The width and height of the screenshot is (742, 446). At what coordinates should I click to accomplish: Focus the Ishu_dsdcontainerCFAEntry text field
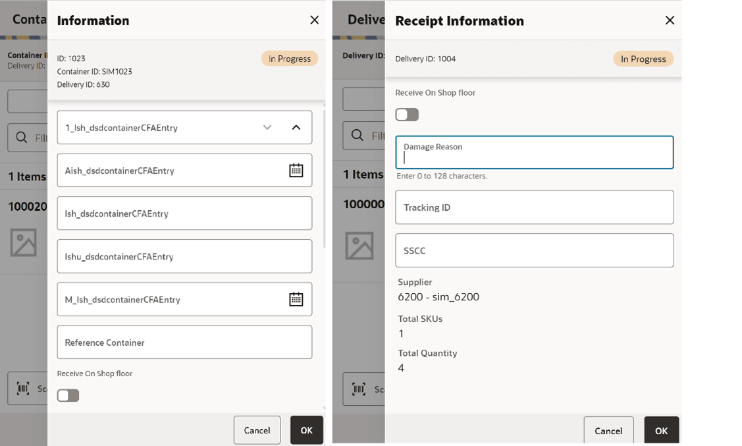tap(184, 256)
